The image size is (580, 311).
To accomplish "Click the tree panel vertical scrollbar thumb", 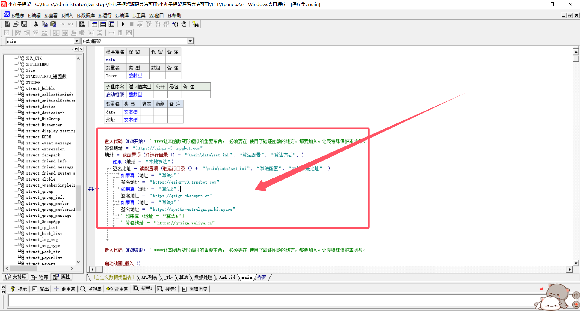I will click(x=78, y=198).
